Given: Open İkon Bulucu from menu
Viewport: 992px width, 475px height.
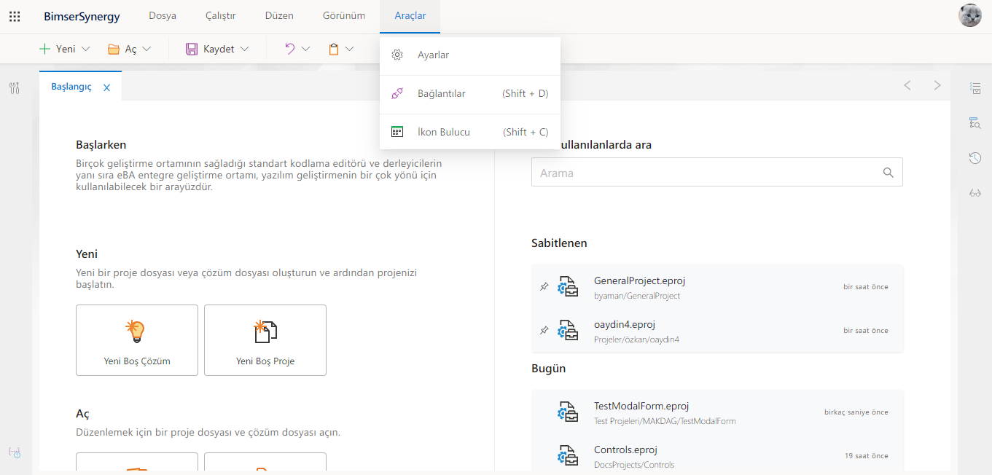Looking at the screenshot, I should pos(443,133).
